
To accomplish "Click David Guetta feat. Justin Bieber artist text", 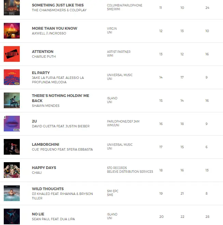I will [60, 126].
